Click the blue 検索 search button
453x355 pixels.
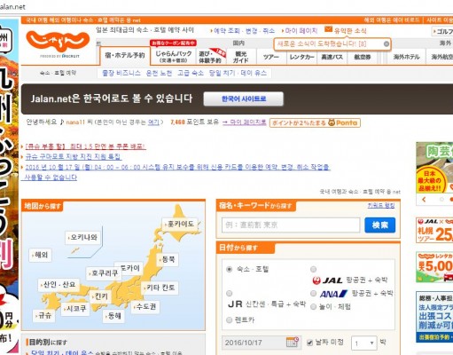[x=380, y=225]
